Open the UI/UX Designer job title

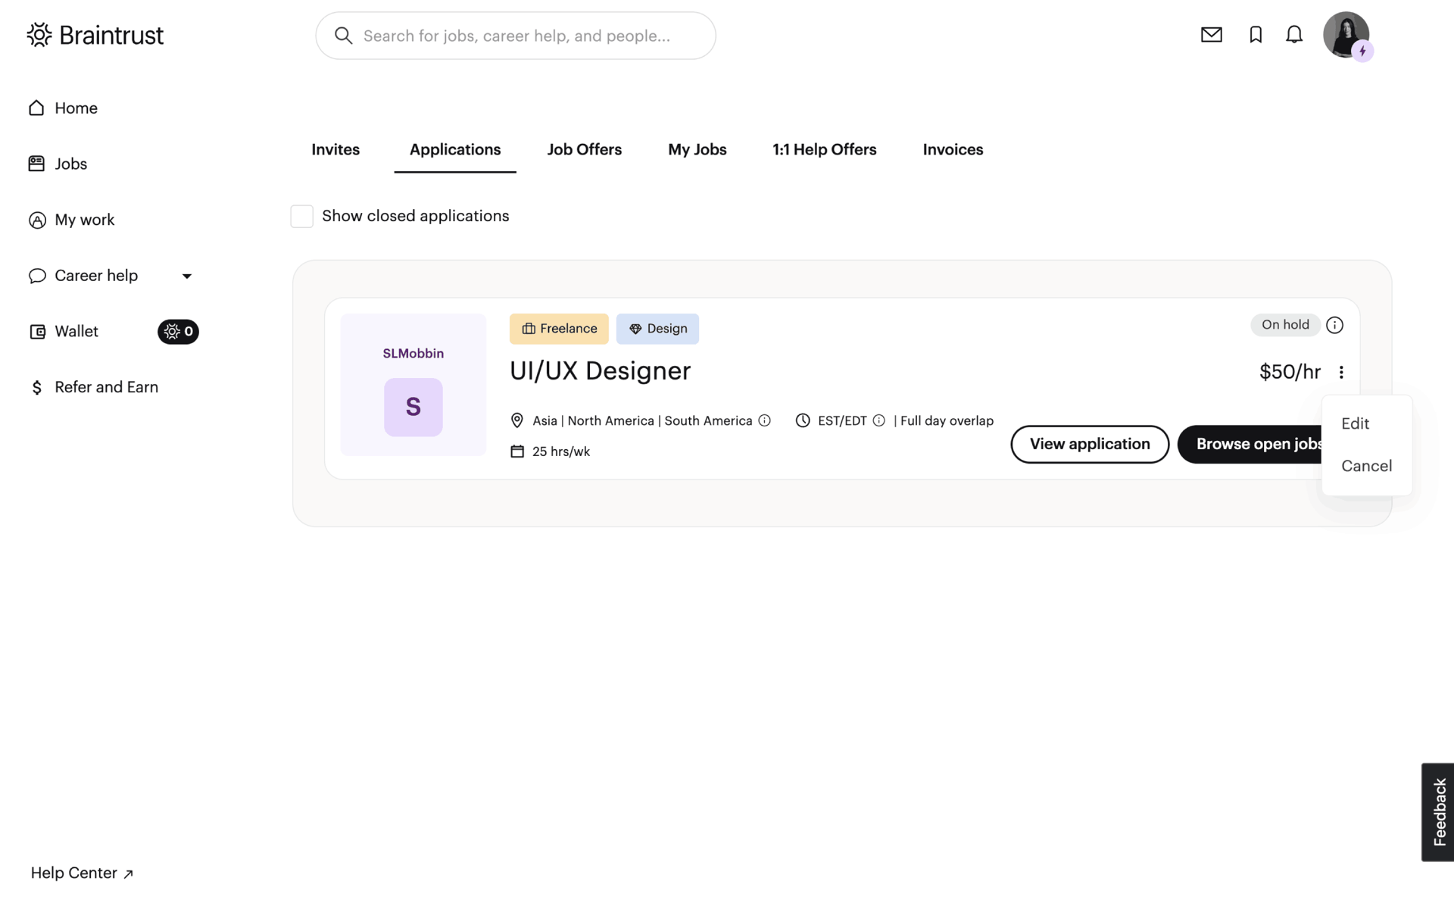(x=600, y=370)
